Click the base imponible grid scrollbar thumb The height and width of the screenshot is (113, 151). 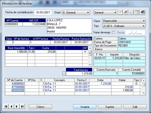point(90,53)
